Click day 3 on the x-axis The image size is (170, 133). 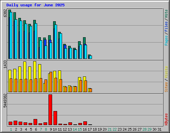pyautogui.click(x=21, y=129)
